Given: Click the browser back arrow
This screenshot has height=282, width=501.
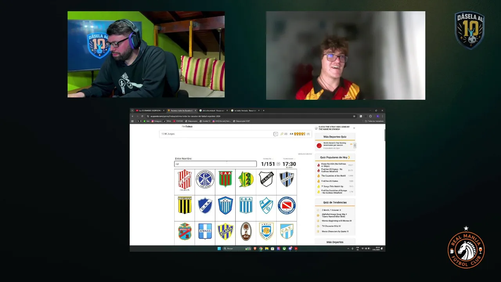Looking at the screenshot, I should [x=132, y=116].
